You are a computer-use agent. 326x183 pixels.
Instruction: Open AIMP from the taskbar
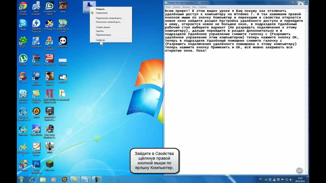click(x=65, y=179)
